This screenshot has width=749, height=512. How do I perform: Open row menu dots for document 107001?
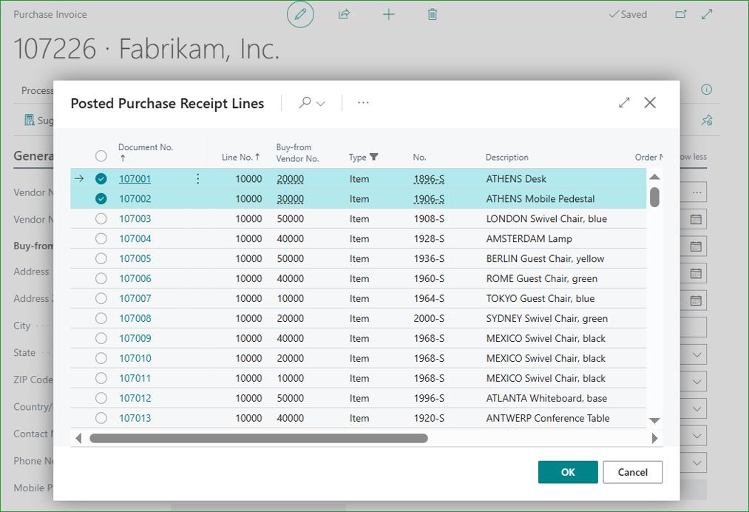pos(197,179)
